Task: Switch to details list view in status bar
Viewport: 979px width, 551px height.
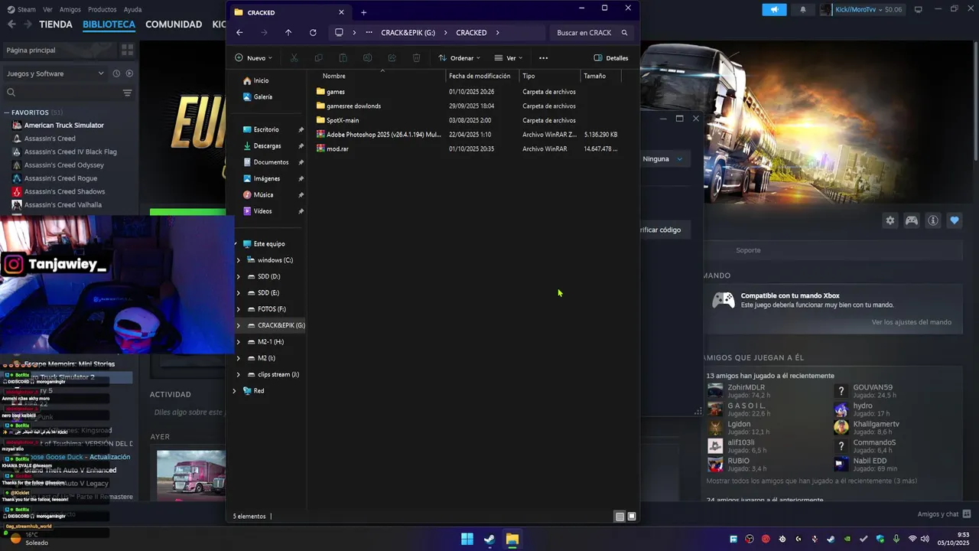Action: point(620,517)
